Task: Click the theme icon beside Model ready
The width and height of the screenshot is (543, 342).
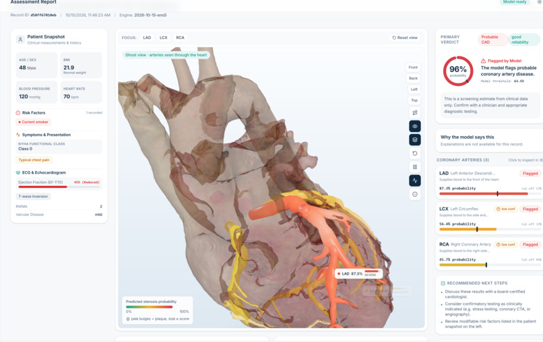Action: coord(539,2)
